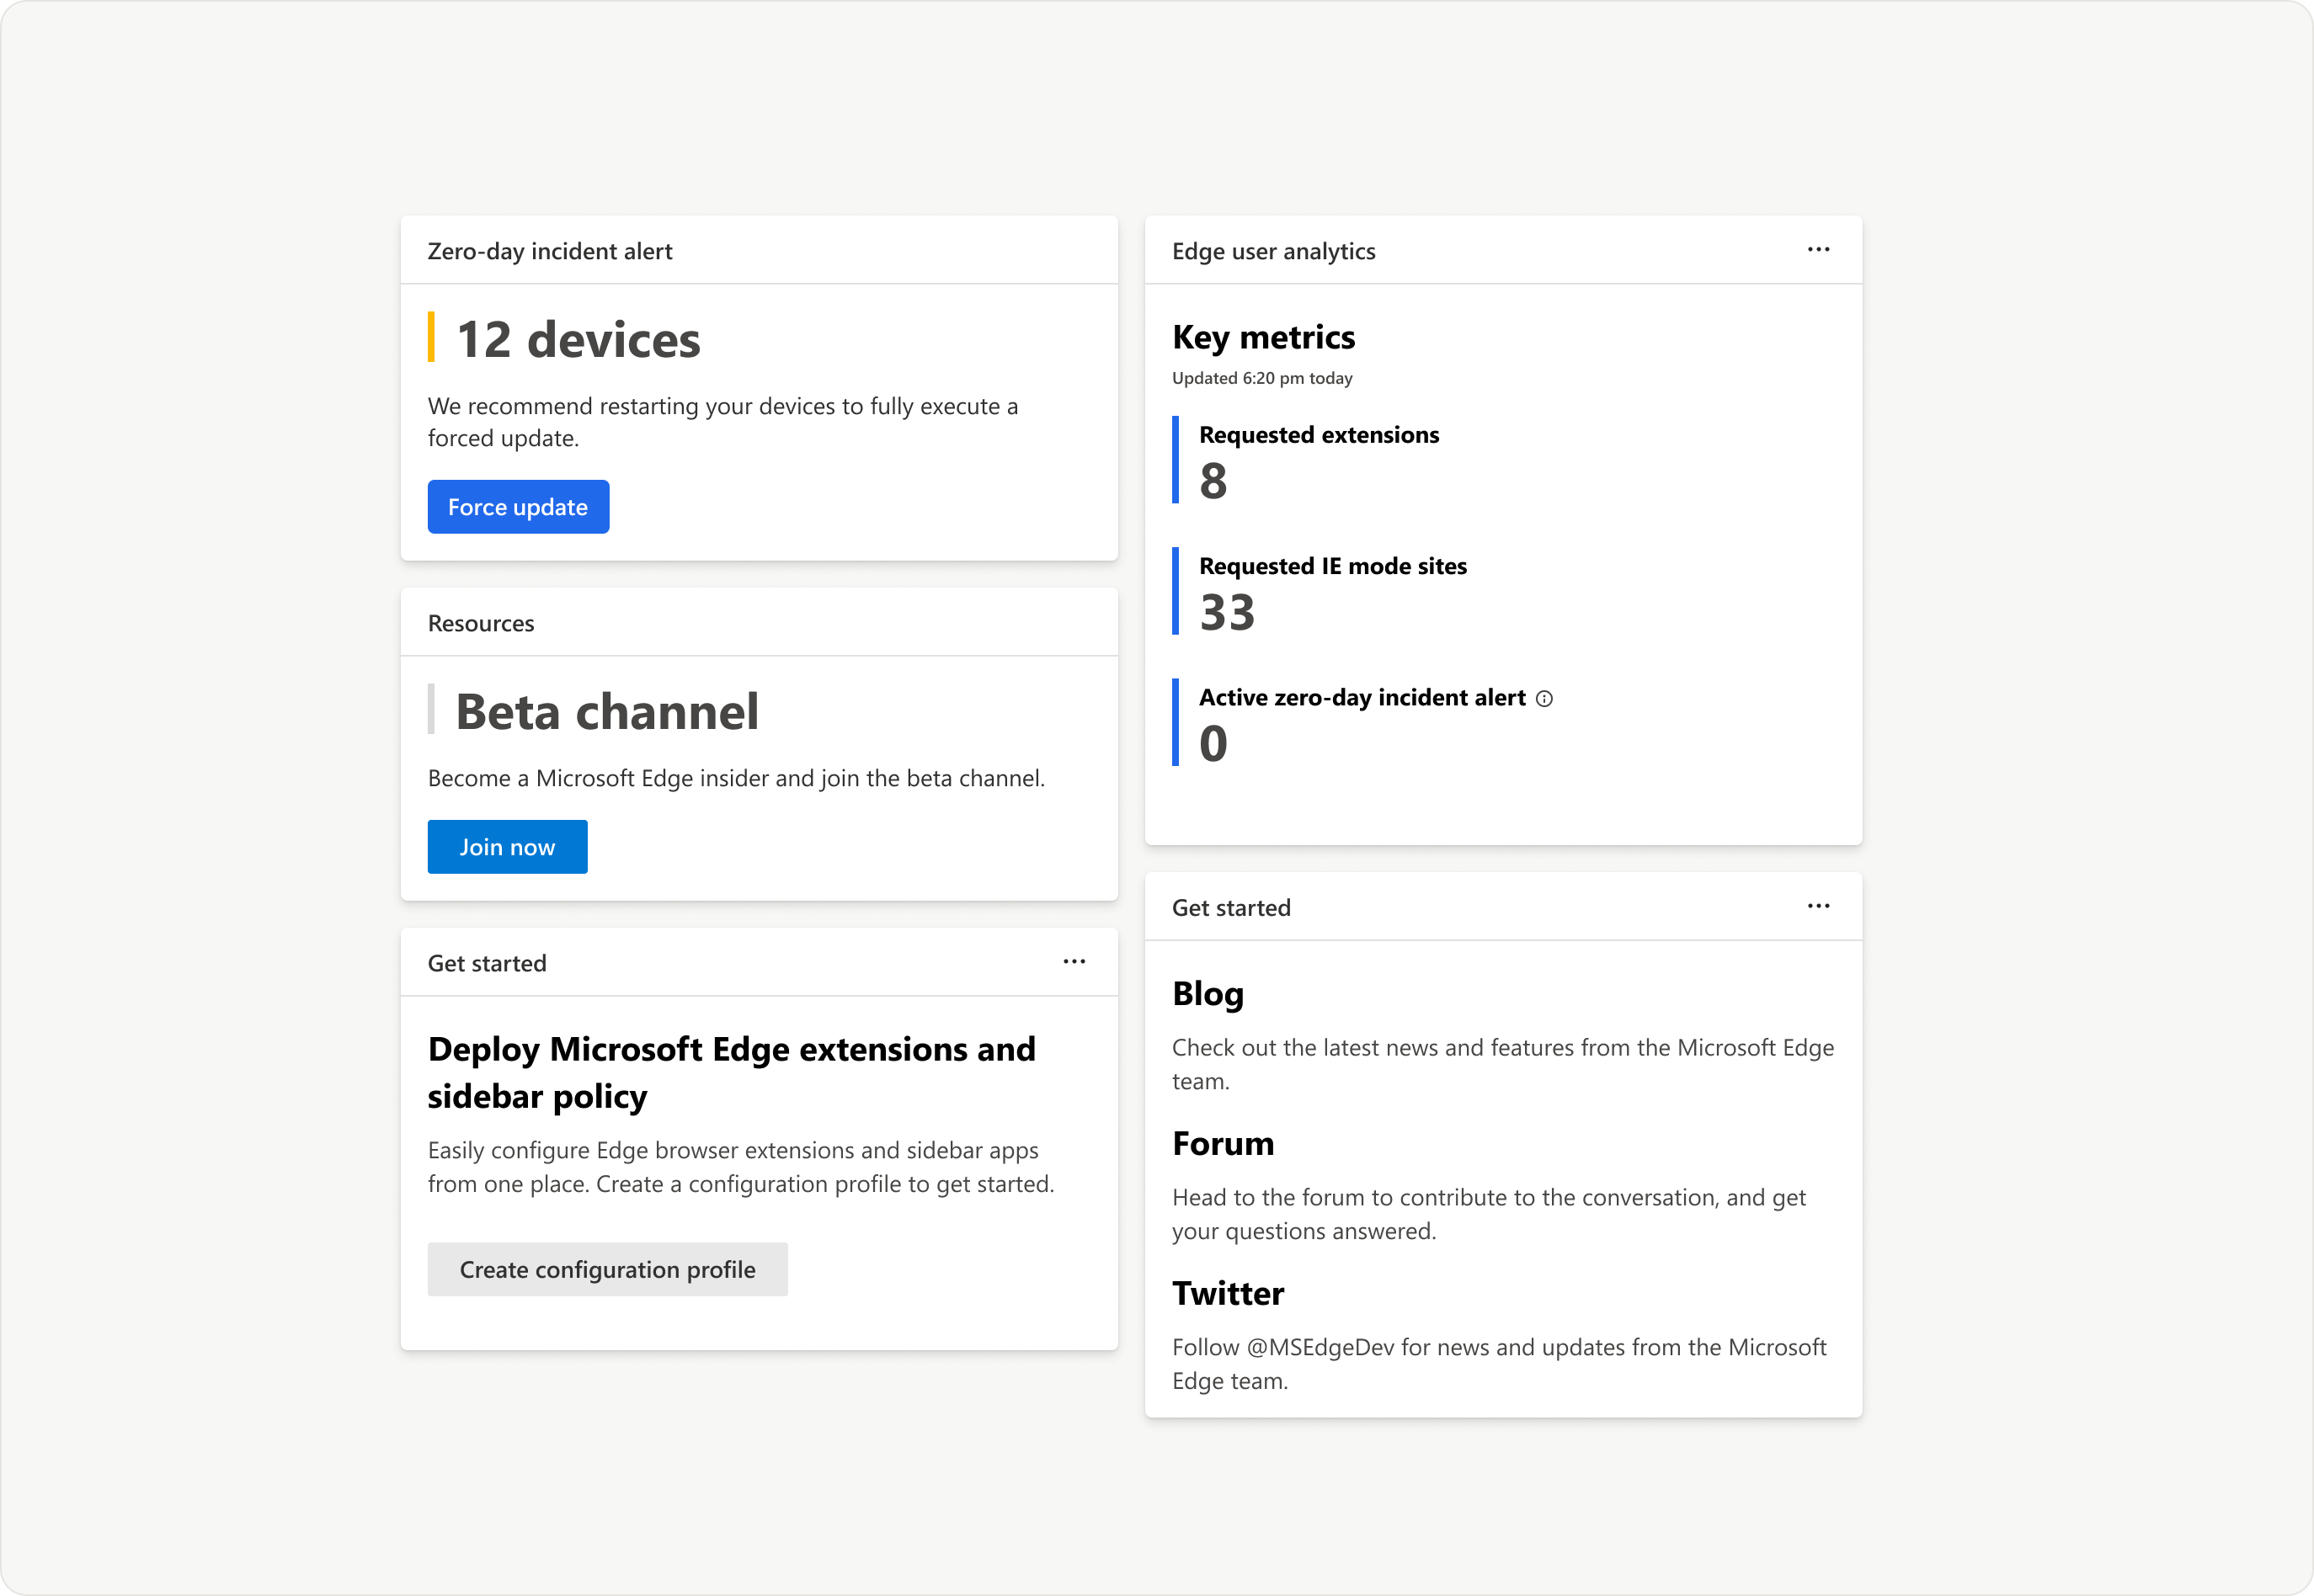Click the Edge user analytics title

click(1273, 252)
